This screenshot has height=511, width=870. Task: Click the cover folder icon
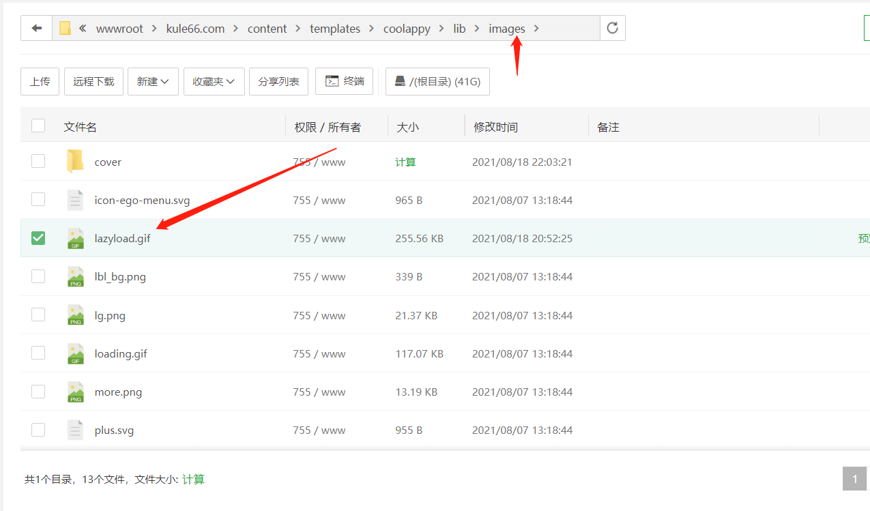point(75,162)
